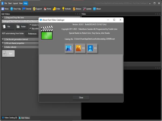Check for Update in the toolbar
The image size is (162, 121).
87,9
